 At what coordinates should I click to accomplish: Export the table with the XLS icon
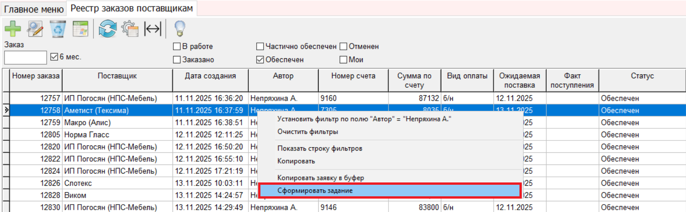80,29
